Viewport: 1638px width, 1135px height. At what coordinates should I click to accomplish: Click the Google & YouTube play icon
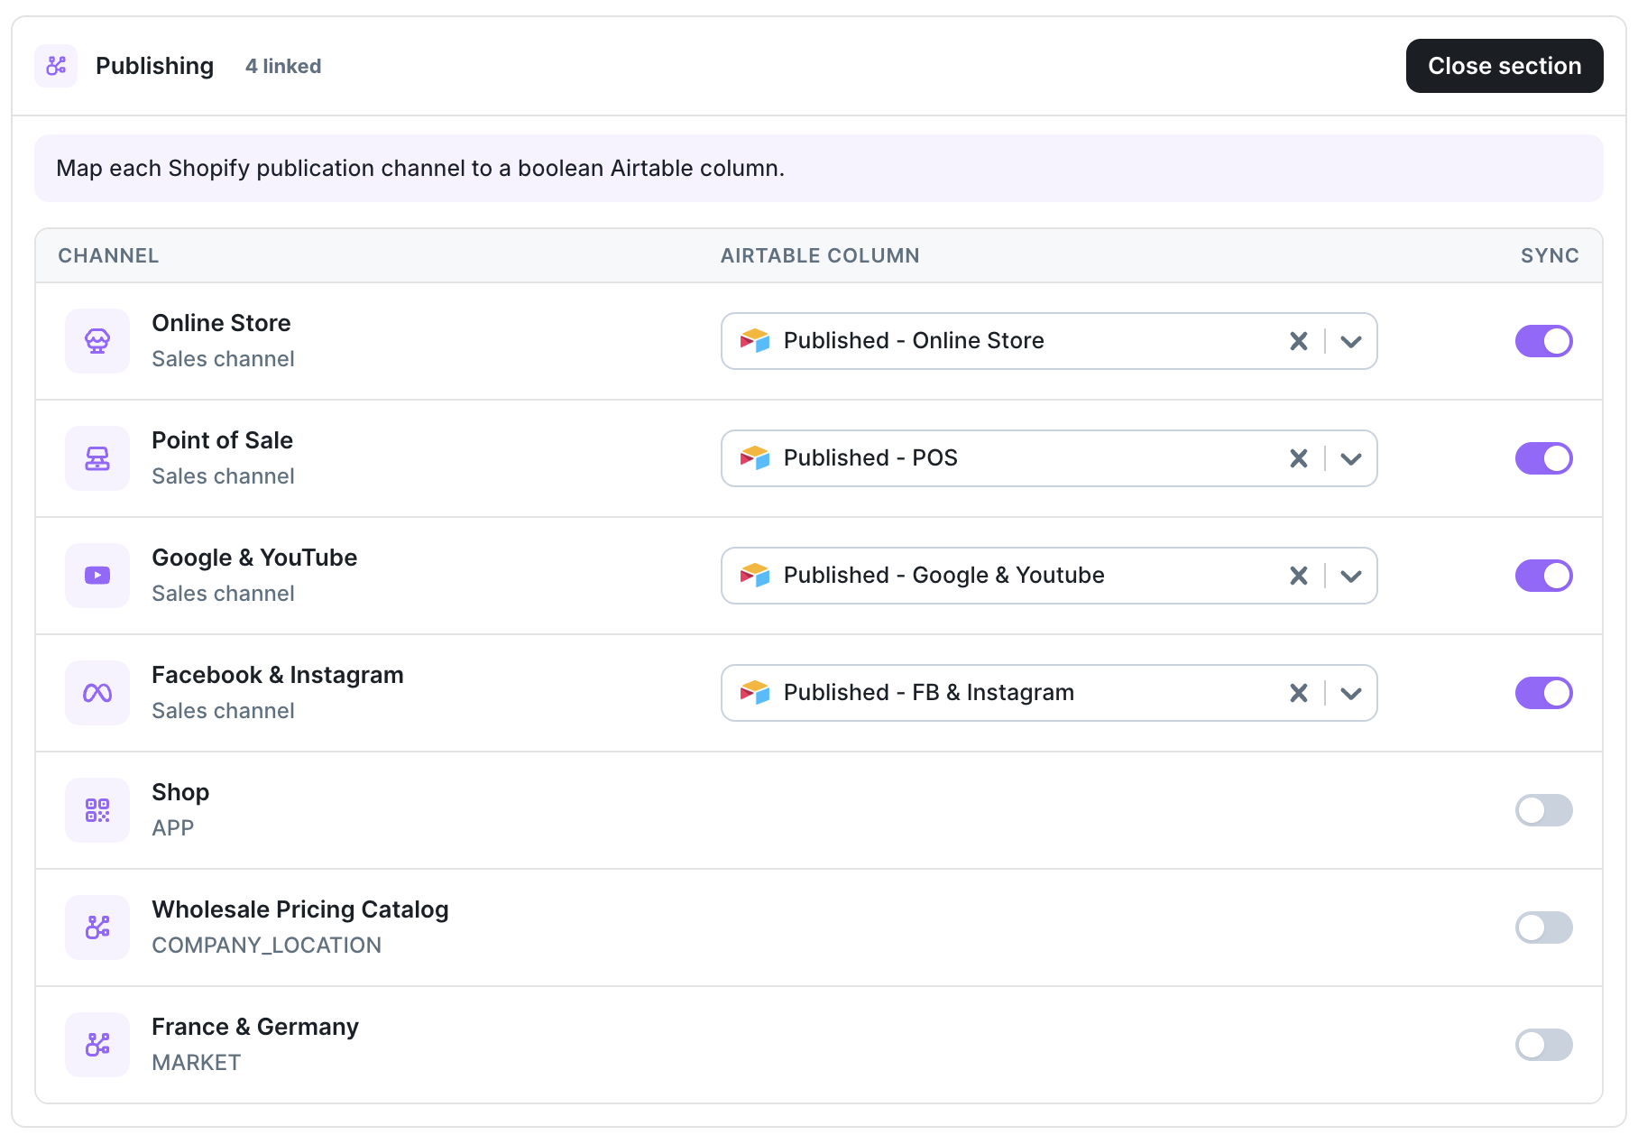coord(97,576)
